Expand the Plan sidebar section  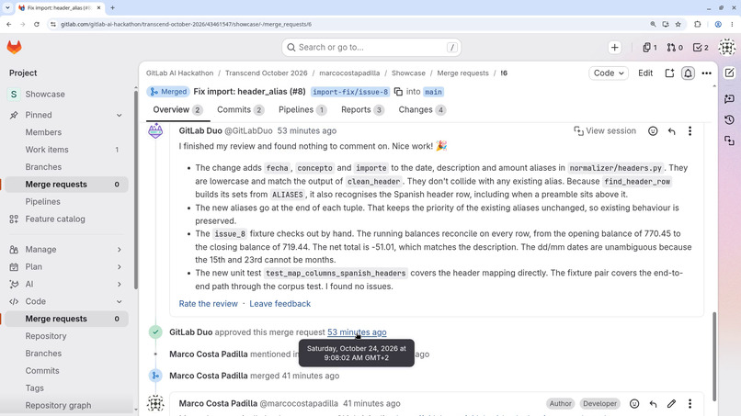pyautogui.click(x=120, y=267)
